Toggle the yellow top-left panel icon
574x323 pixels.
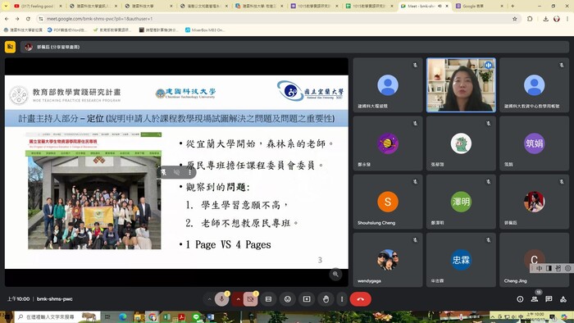(10, 47)
